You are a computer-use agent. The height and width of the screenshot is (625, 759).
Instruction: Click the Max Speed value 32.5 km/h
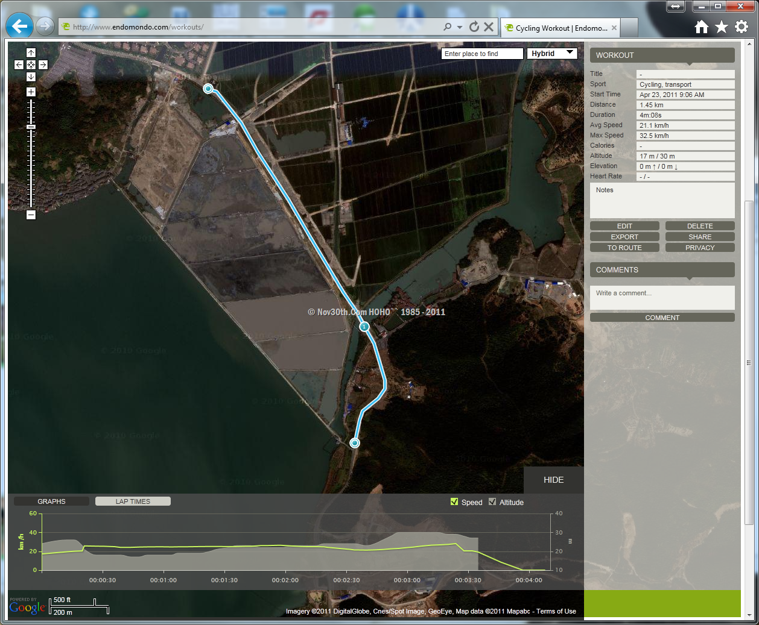point(685,136)
